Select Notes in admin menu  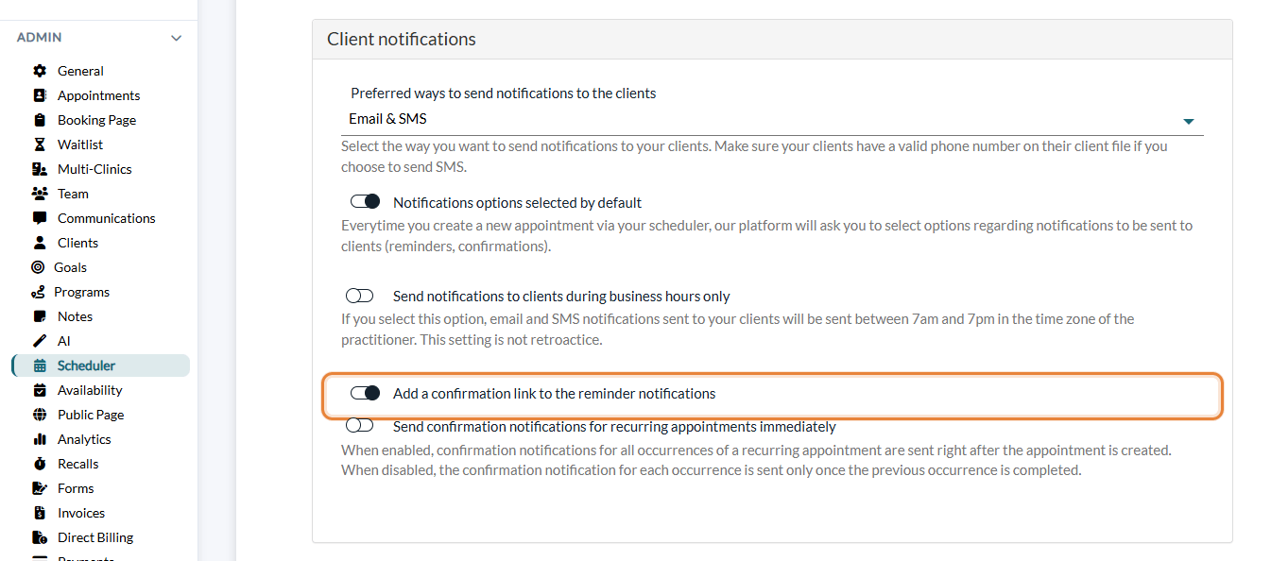coord(75,316)
